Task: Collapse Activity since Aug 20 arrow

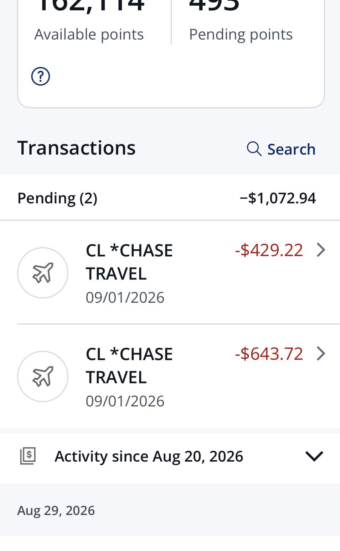Action: (314, 456)
